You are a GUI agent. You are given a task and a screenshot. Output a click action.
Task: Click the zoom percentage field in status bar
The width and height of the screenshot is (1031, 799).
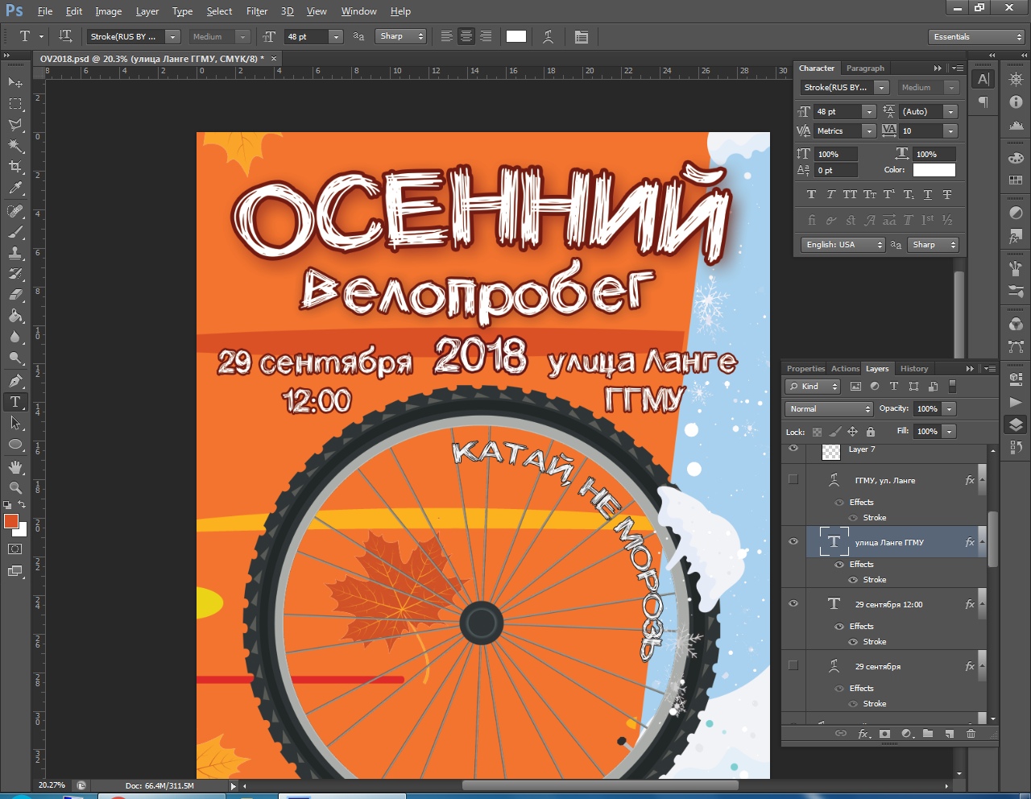(53, 785)
